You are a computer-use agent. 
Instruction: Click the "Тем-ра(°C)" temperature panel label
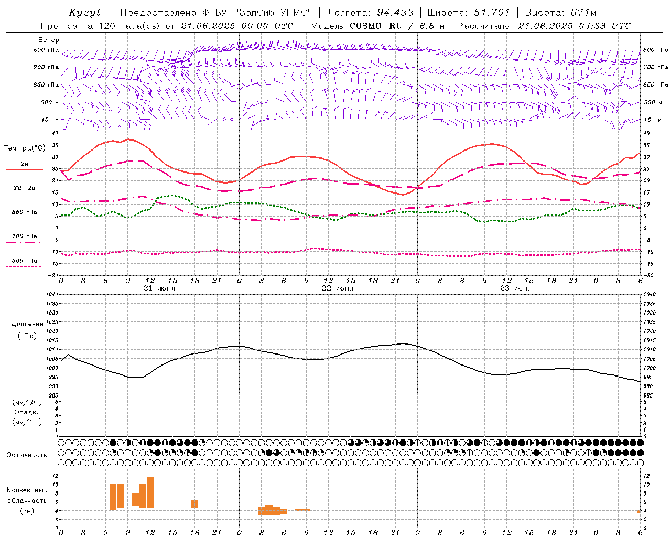(25, 148)
